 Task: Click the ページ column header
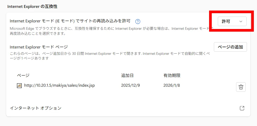click(x=23, y=76)
